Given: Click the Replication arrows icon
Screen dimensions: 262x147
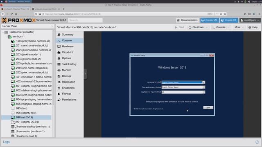Looking at the screenshot, I should [59, 82].
